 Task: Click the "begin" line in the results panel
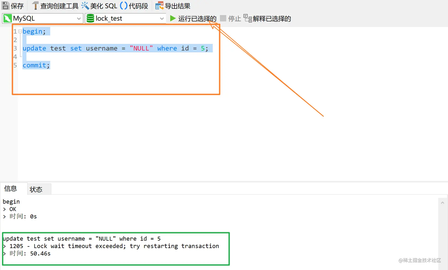point(11,202)
